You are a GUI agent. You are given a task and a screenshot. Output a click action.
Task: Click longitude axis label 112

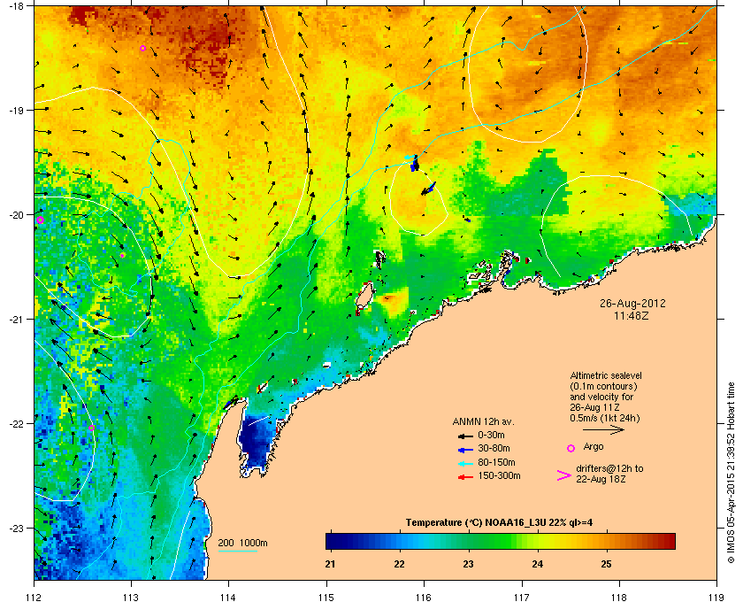coord(34,598)
